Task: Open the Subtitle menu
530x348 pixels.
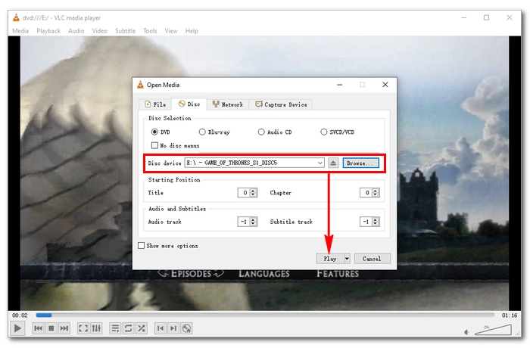Action: (x=126, y=31)
